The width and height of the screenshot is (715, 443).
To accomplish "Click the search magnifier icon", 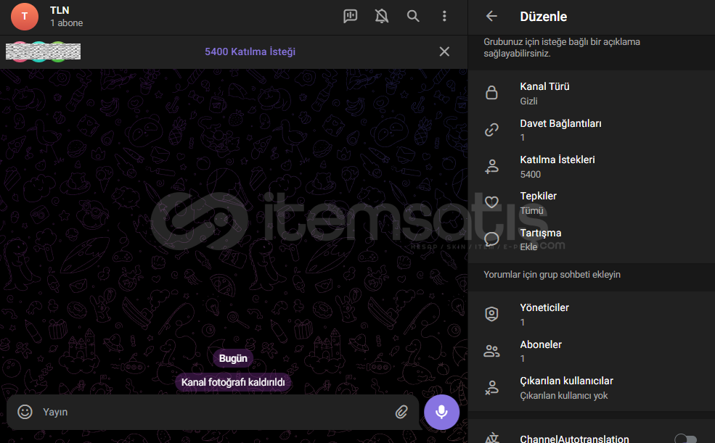I will click(413, 16).
